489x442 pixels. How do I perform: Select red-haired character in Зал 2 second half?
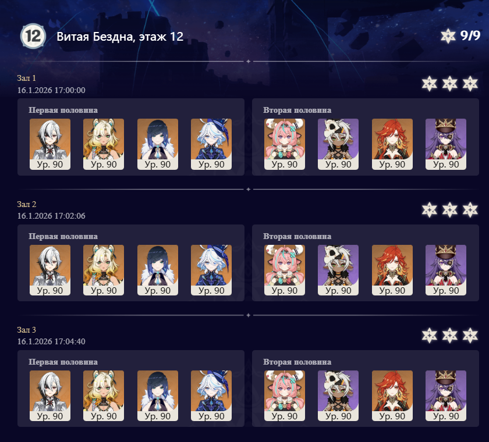click(x=392, y=270)
